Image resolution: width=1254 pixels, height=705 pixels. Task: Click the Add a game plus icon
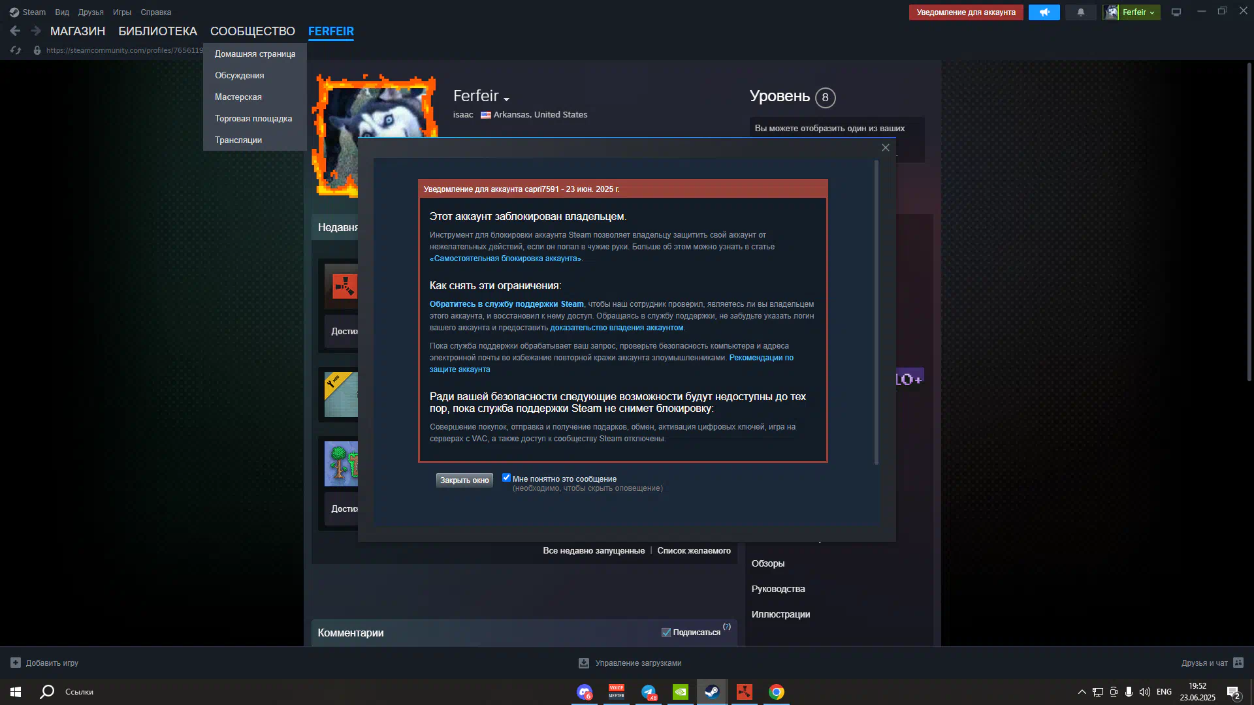pyautogui.click(x=16, y=663)
